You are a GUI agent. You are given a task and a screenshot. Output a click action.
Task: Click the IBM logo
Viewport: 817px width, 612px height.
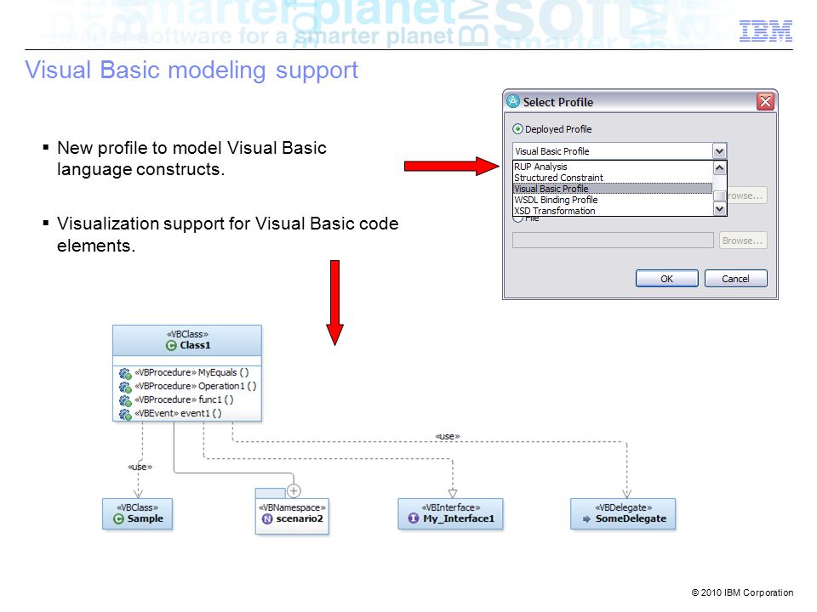pyautogui.click(x=765, y=31)
